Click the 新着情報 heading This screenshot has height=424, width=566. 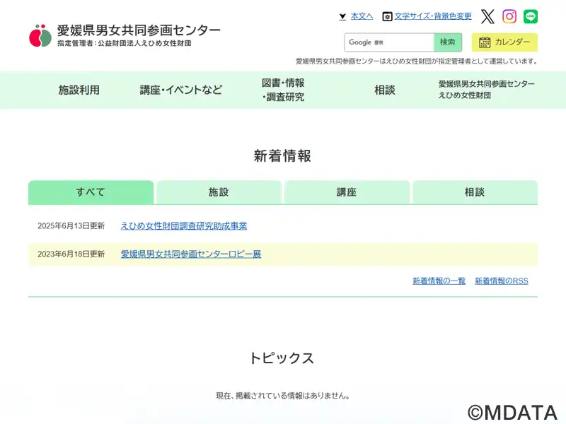[282, 156]
